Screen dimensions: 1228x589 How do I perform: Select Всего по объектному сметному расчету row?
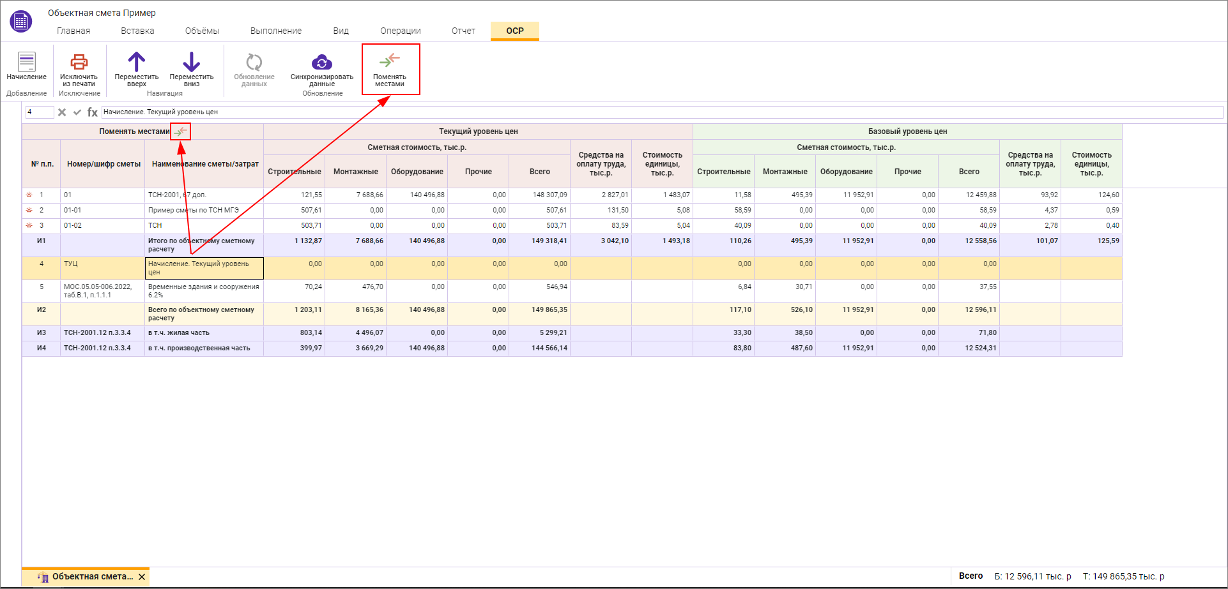click(572, 314)
